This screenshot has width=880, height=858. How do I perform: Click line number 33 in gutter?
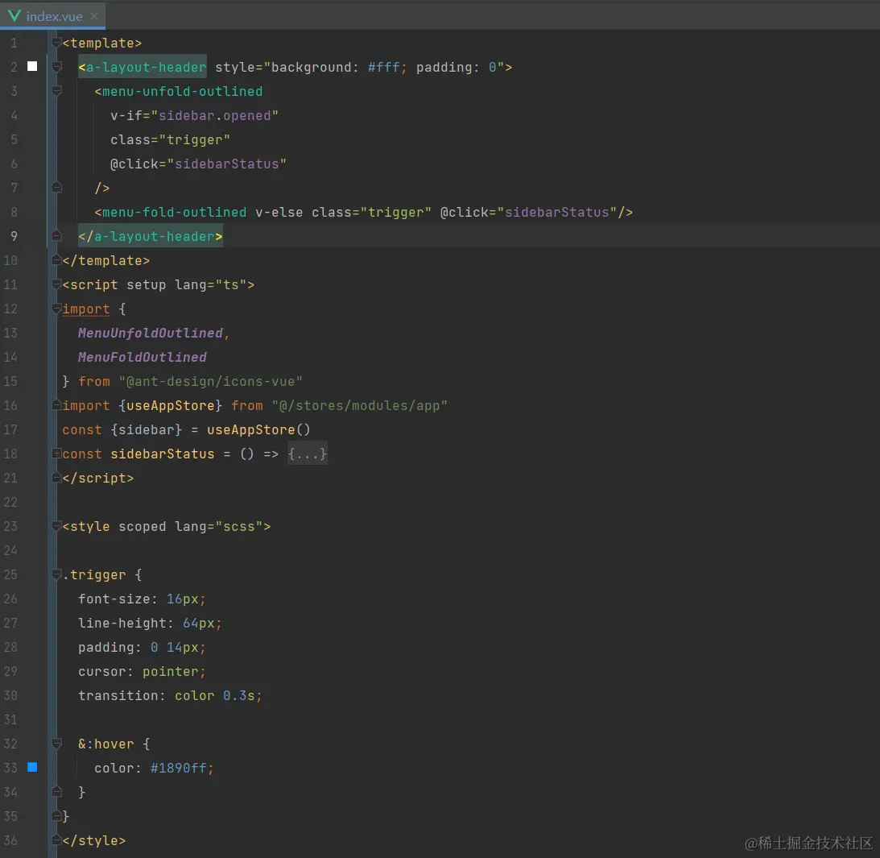click(10, 768)
